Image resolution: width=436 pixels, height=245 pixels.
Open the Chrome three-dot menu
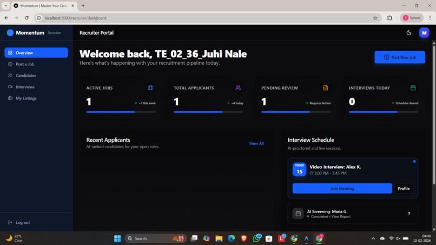tap(430, 18)
